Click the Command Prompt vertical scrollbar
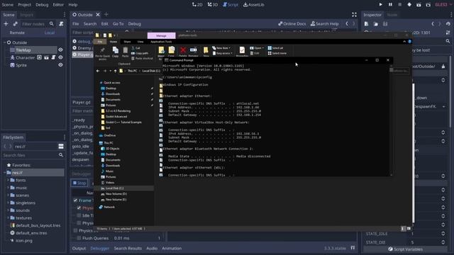This screenshot has height=255, width=454. tap(391, 120)
